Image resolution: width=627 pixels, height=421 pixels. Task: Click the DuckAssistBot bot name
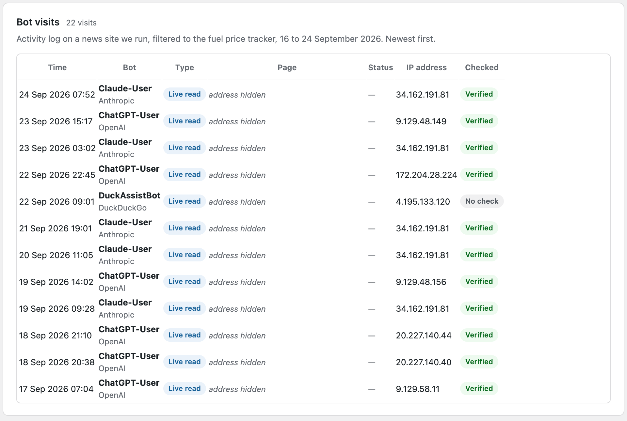[x=129, y=195]
